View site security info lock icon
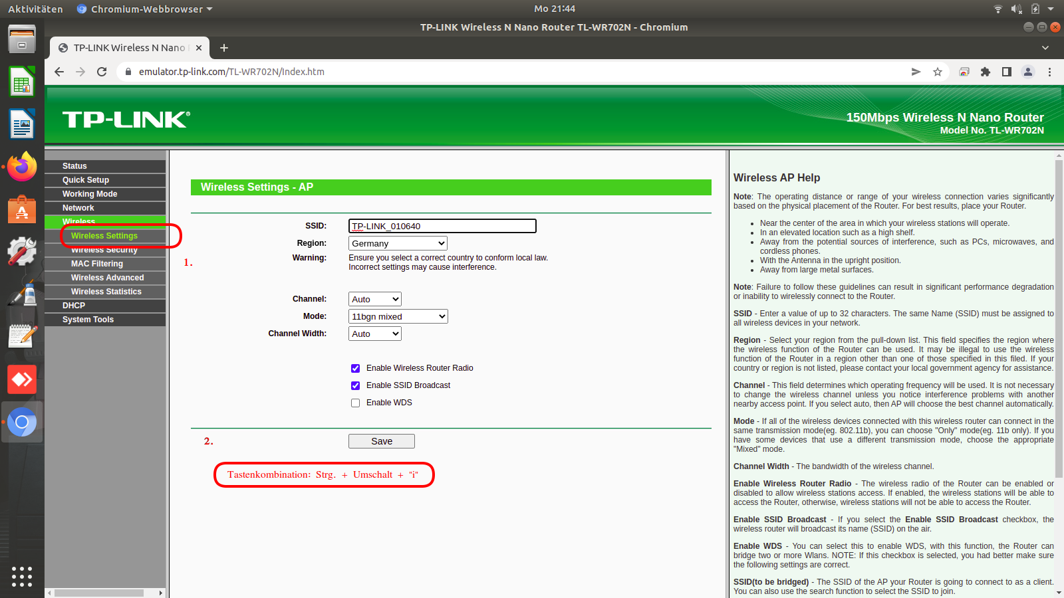Viewport: 1064px width, 598px height. pos(128,72)
